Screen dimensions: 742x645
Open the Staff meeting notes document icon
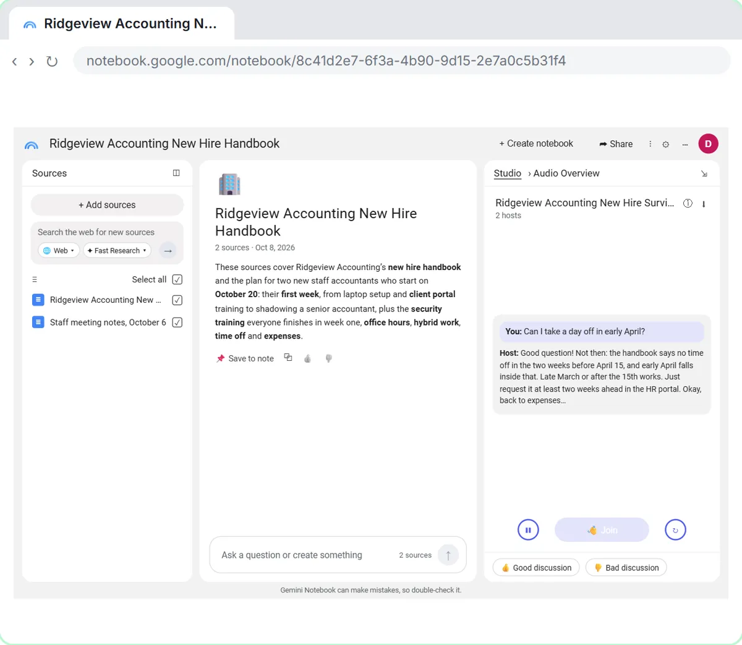[38, 322]
